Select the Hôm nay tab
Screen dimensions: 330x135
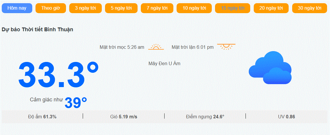click(x=17, y=8)
